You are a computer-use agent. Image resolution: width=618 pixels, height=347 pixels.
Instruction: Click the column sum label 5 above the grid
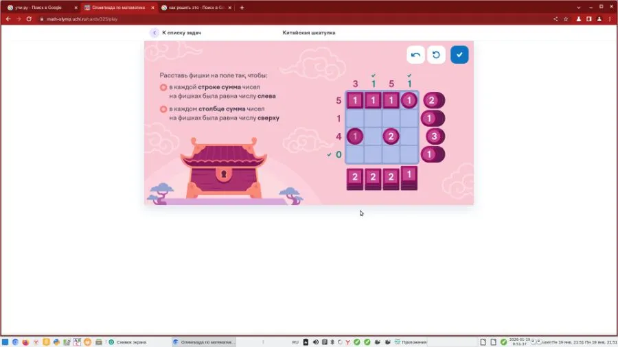click(391, 84)
